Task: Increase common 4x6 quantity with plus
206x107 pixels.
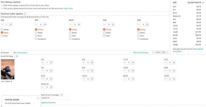Action: click(x=11, y=25)
